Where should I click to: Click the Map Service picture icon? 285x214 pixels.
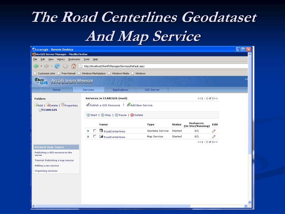click(x=101, y=136)
